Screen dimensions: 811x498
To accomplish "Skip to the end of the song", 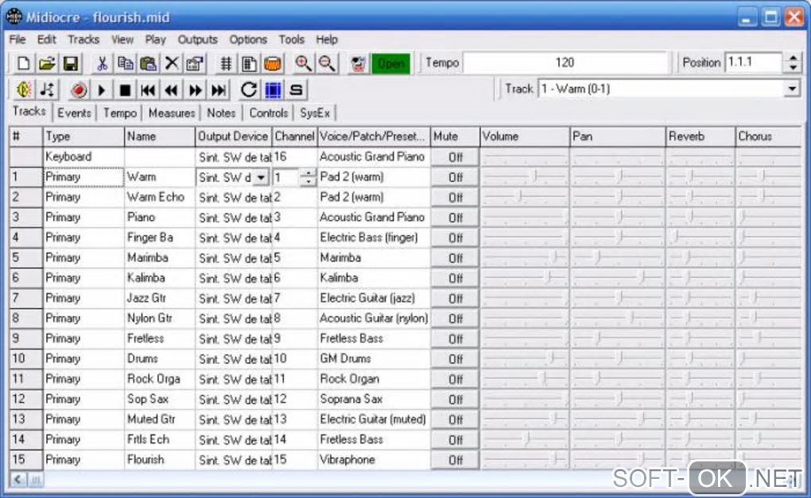I will (219, 90).
